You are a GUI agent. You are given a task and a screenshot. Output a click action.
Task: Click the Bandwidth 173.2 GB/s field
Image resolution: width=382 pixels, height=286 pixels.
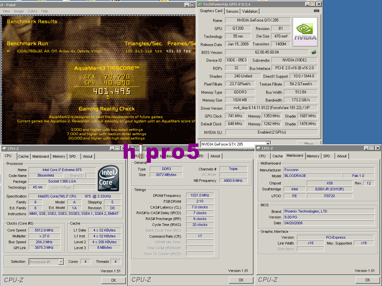(x=301, y=100)
